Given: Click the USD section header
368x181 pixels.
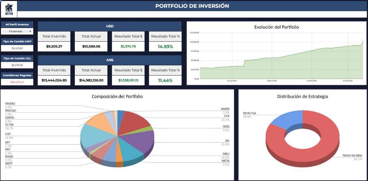Looking at the screenshot, I should click(x=110, y=26).
